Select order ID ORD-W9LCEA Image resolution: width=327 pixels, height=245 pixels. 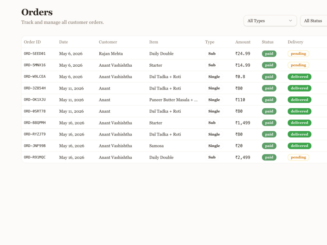pos(35,76)
